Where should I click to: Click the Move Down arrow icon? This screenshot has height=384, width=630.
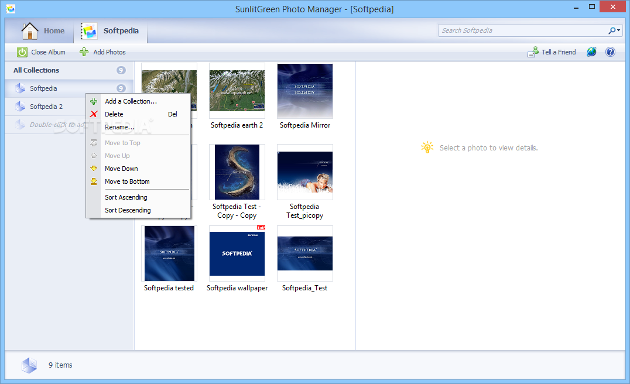[94, 169]
